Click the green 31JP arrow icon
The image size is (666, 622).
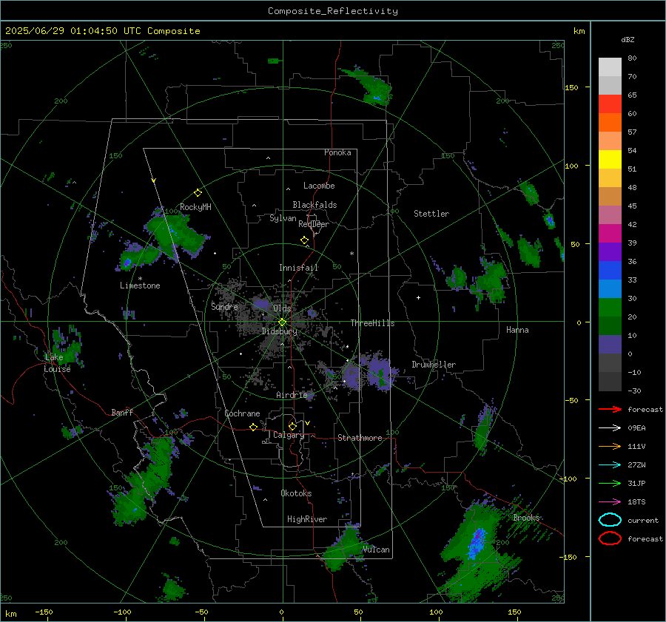pos(610,483)
